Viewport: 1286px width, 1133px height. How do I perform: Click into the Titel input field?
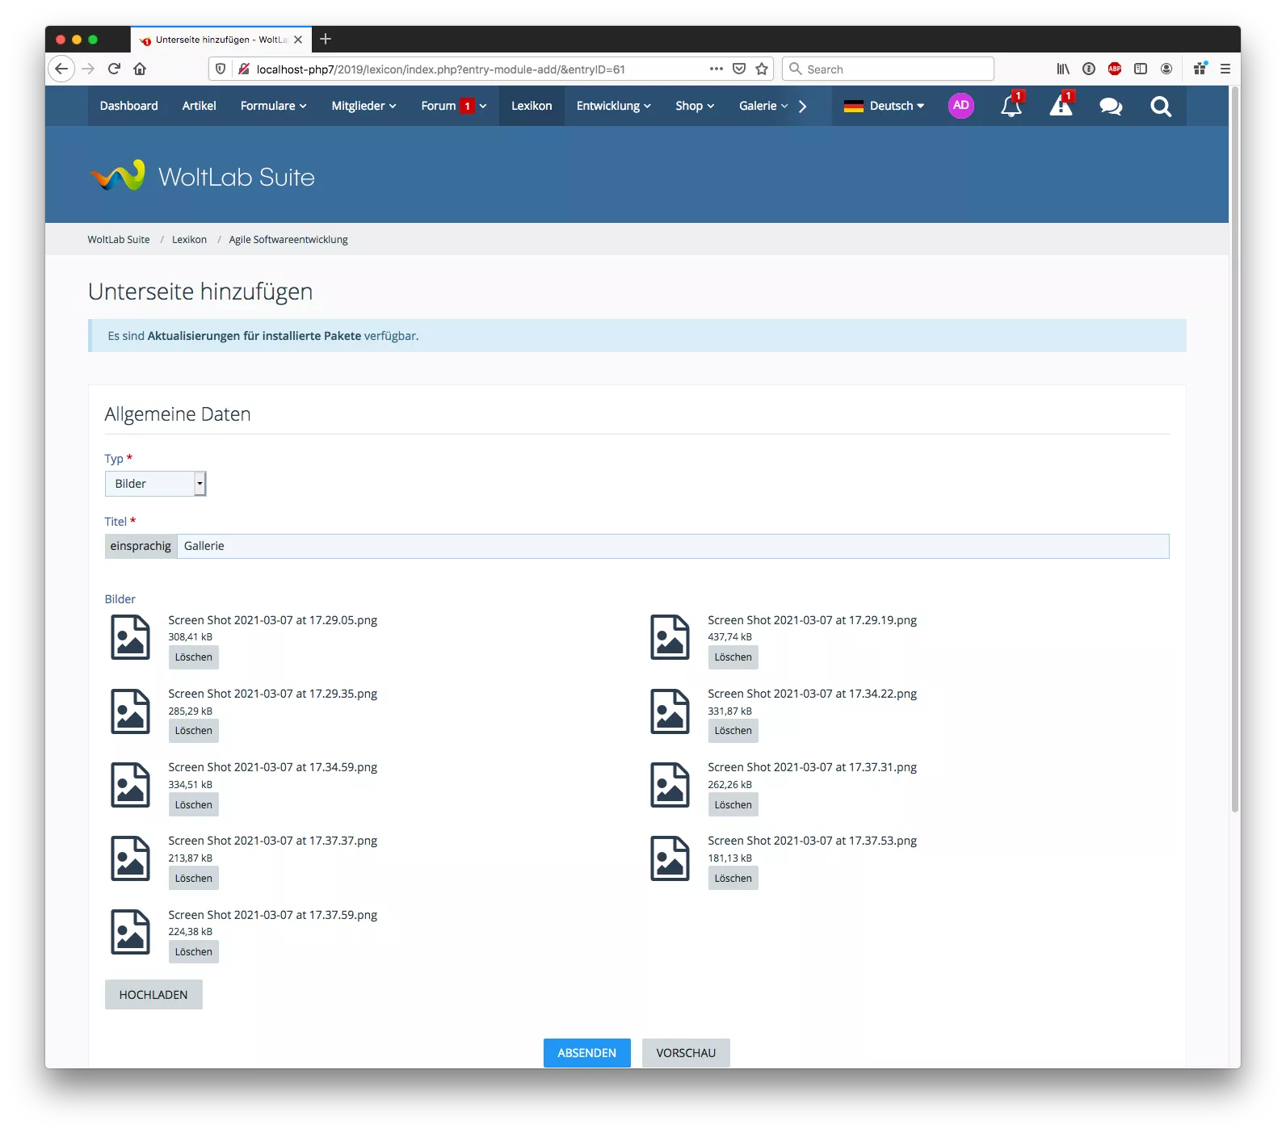point(672,546)
